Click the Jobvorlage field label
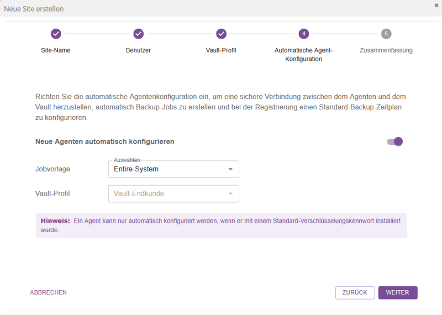 point(52,169)
